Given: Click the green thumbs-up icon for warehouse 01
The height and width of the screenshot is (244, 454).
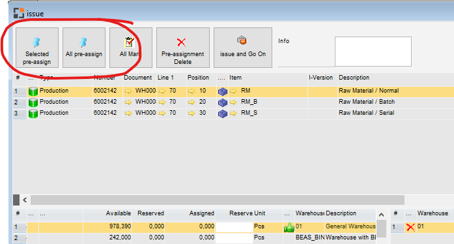Looking at the screenshot, I should pyautogui.click(x=289, y=227).
